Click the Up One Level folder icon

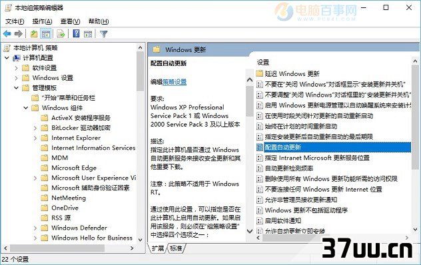coord(34,34)
